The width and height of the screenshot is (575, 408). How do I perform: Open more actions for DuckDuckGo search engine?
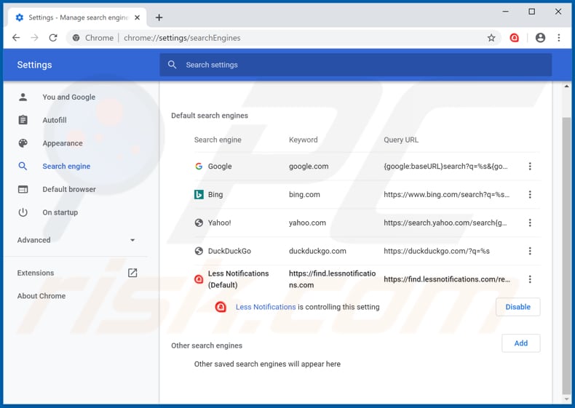(530, 251)
